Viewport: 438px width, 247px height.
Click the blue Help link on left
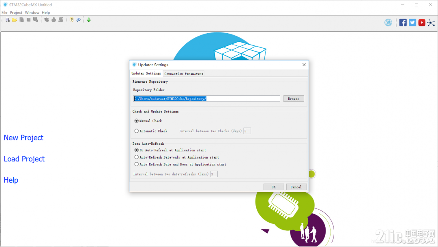pos(11,180)
